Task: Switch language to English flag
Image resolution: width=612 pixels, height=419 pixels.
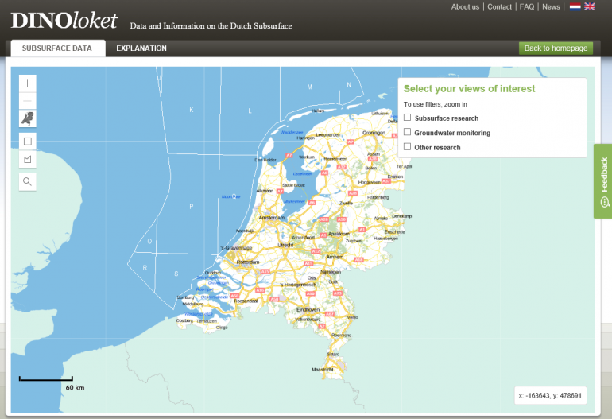Action: 590,6
